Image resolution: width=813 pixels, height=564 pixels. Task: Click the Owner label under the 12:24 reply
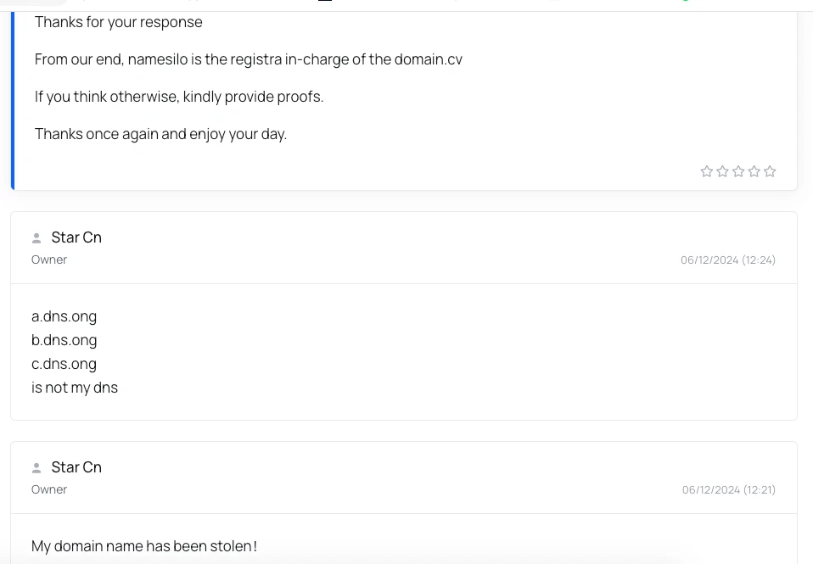(x=49, y=260)
